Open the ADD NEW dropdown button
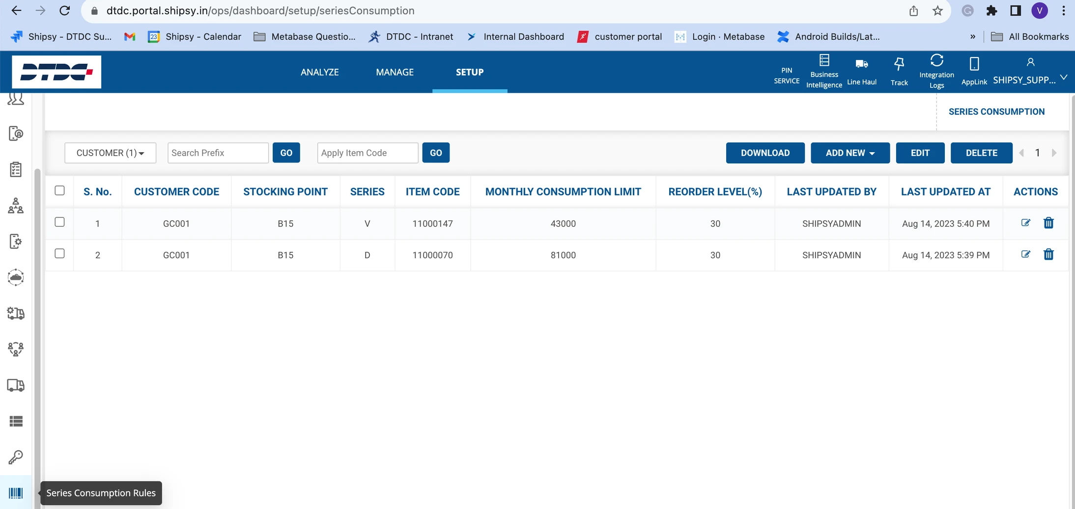Image resolution: width=1075 pixels, height=509 pixels. tap(849, 153)
